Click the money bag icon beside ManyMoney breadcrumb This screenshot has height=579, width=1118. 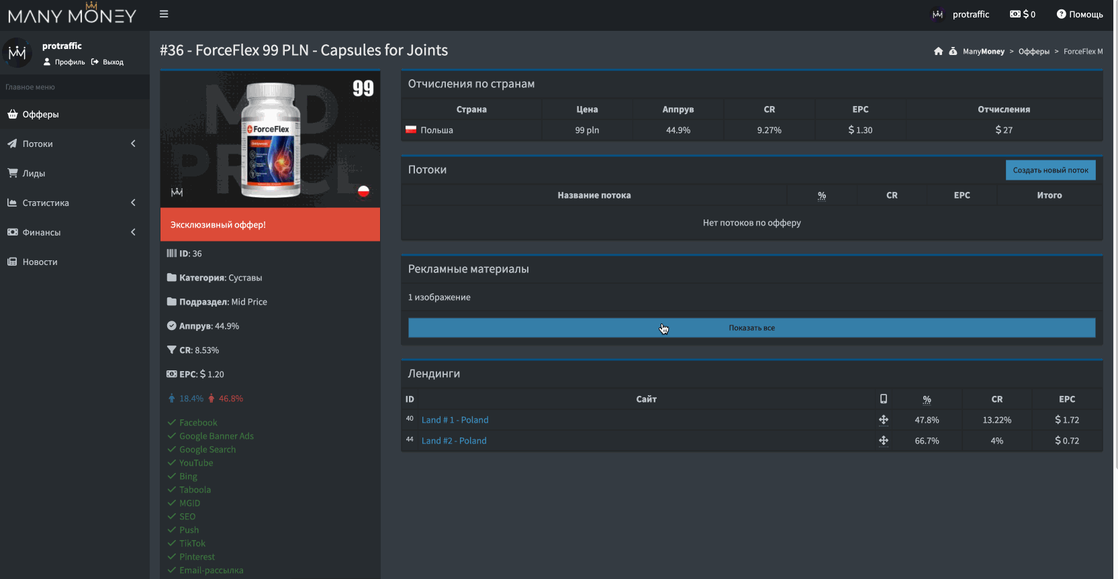(x=953, y=52)
